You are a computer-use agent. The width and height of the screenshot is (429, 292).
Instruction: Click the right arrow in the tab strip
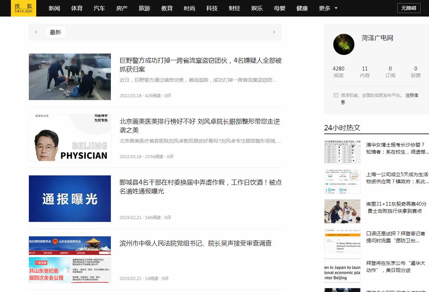275,32
